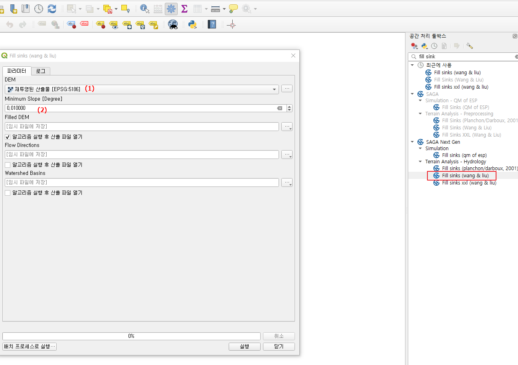This screenshot has height=365, width=518.
Task: Float the 공간 처리 툴박스 panel
Action: click(x=515, y=36)
